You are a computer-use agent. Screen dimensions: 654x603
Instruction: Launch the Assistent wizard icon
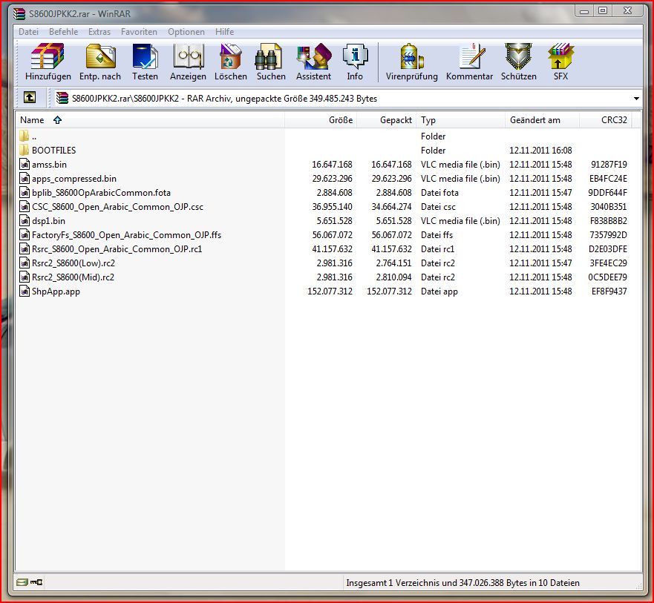point(314,56)
